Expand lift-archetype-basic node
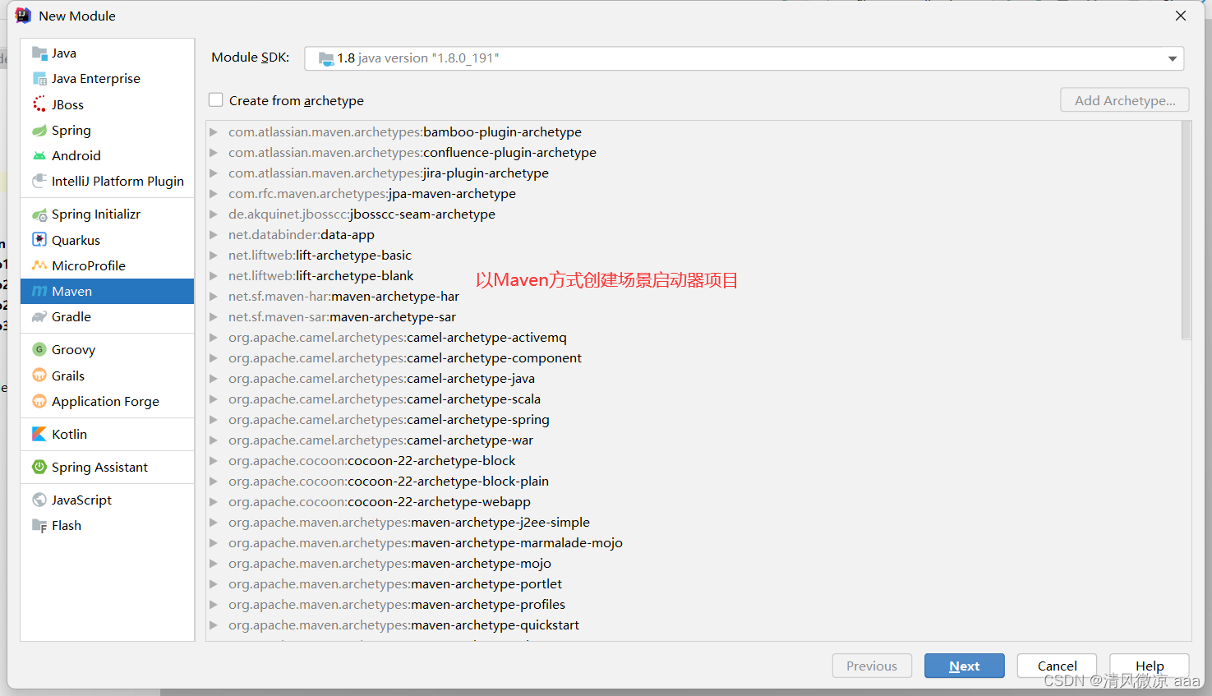This screenshot has height=696, width=1212. [214, 255]
